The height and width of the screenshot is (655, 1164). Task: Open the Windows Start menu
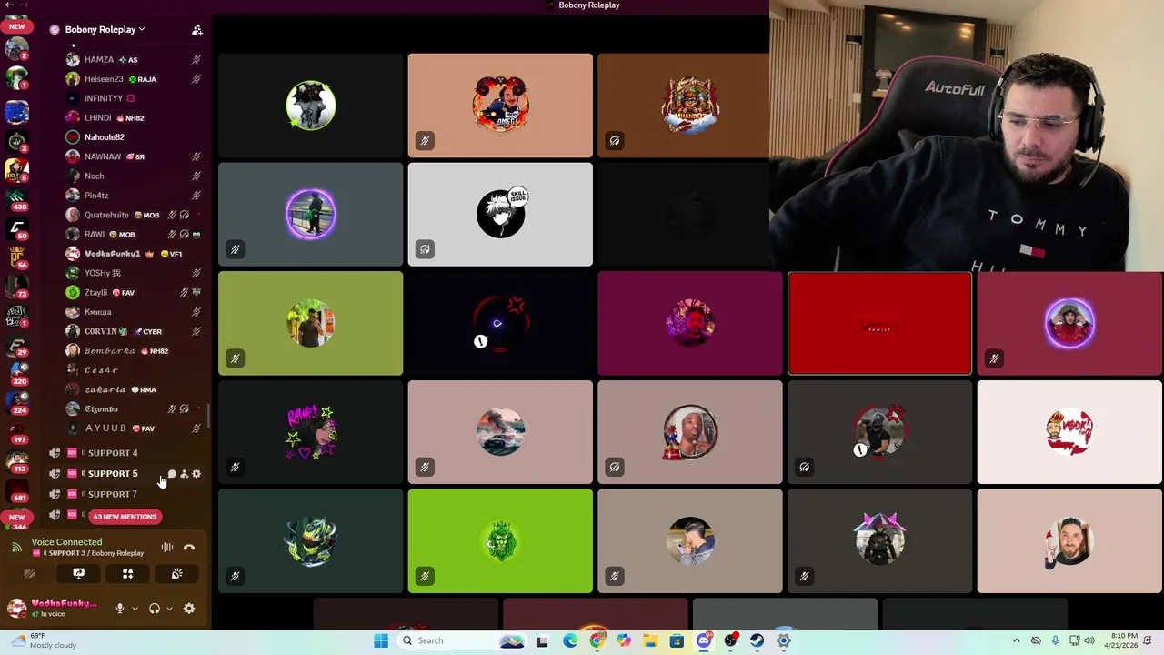pos(381,640)
